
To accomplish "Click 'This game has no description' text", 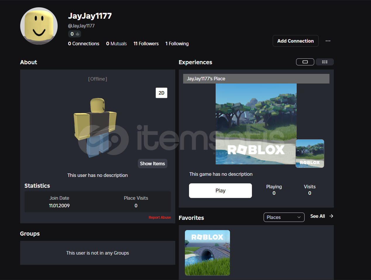I will [221, 174].
